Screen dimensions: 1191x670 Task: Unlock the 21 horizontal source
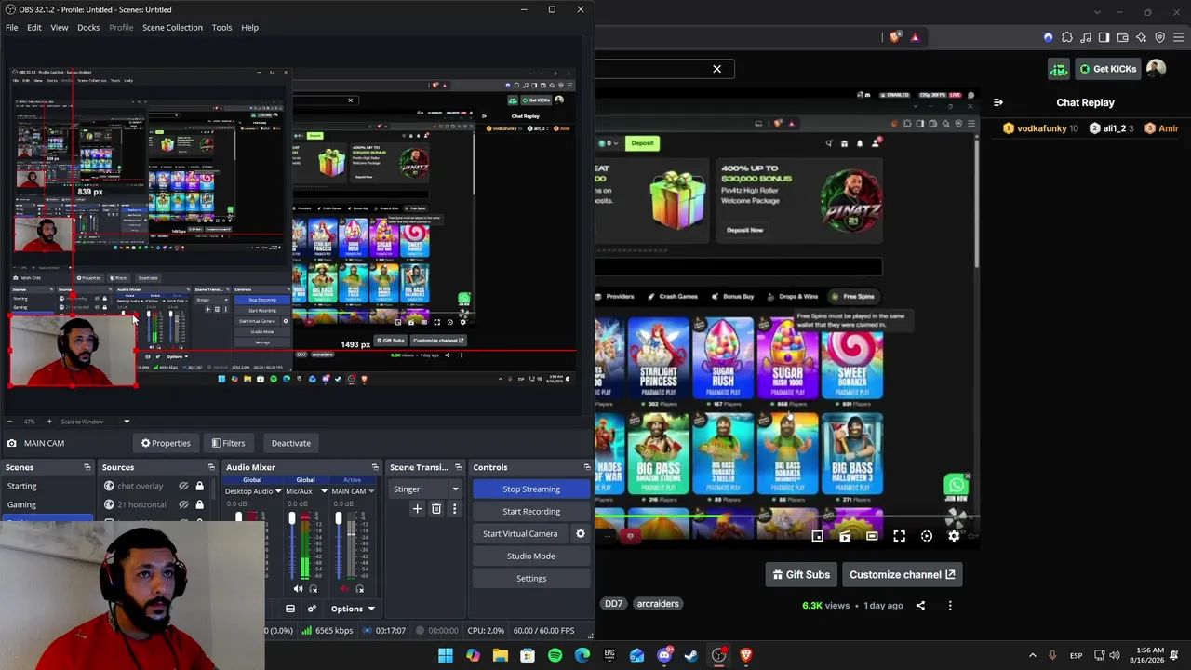tap(199, 504)
